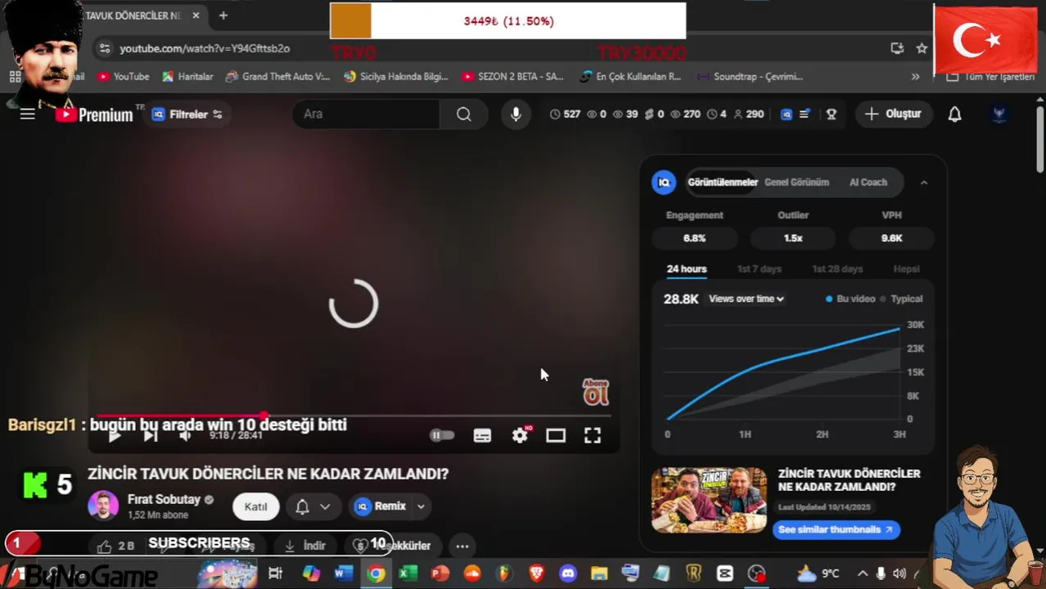Select the Hepsi range tab
Image resolution: width=1046 pixels, height=589 pixels.
coord(906,269)
